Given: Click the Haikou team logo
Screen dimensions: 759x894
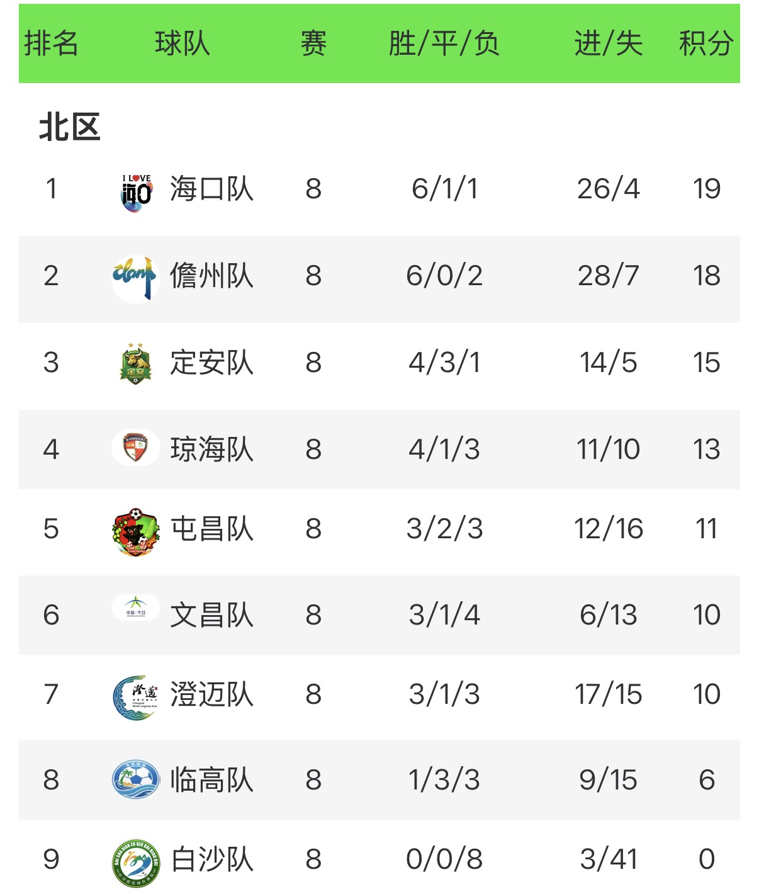Looking at the screenshot, I should click(136, 192).
